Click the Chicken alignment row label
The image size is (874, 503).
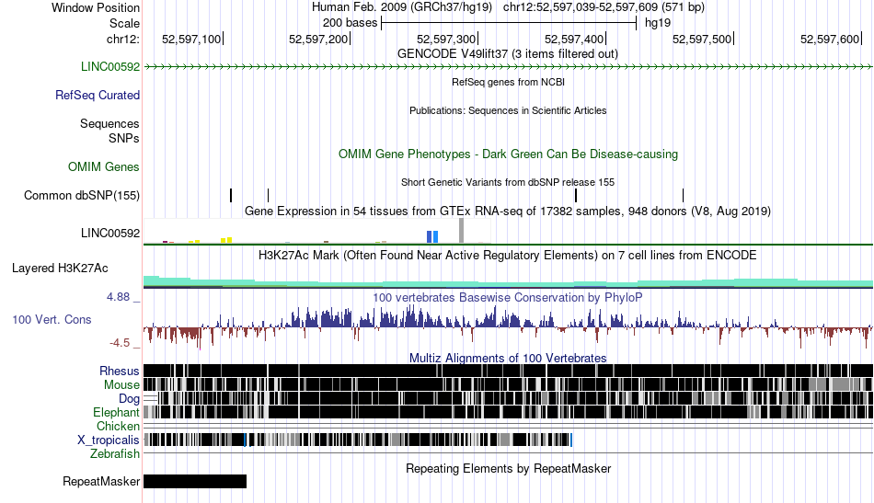[118, 426]
